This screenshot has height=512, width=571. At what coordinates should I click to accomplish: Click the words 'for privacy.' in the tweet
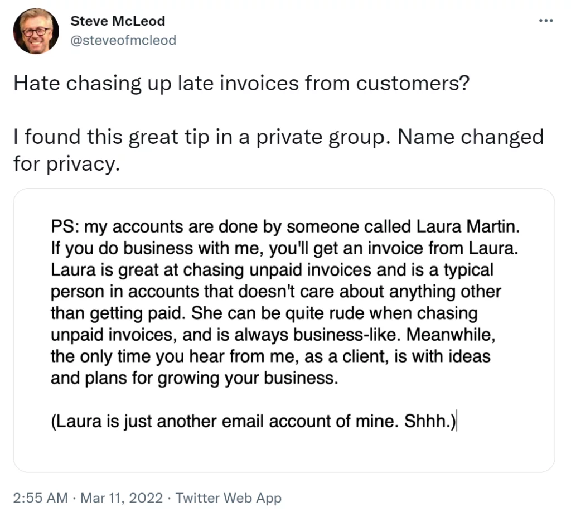click(x=67, y=164)
